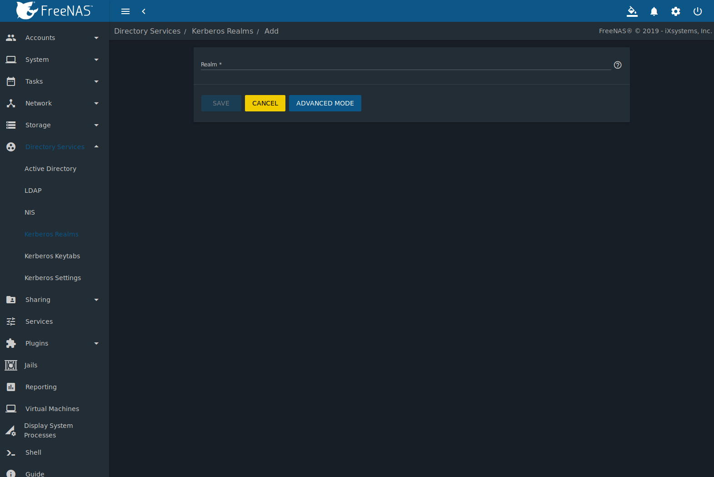Expand the Storage menu arrow
The width and height of the screenshot is (714, 477).
tap(96, 125)
